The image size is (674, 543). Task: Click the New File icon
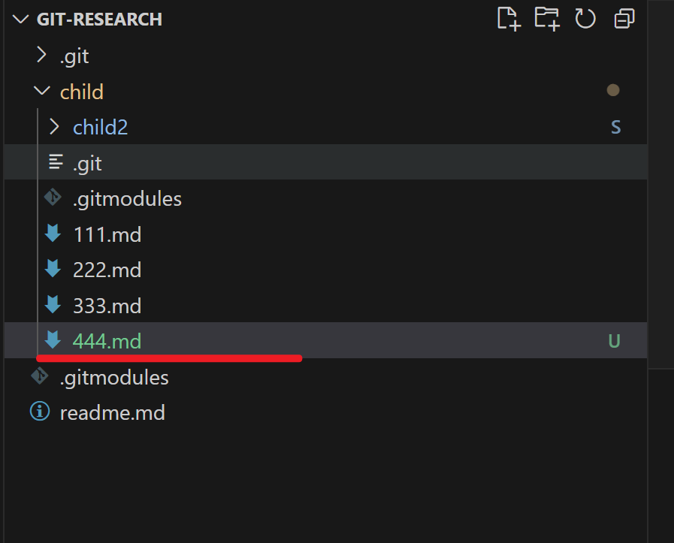point(509,19)
